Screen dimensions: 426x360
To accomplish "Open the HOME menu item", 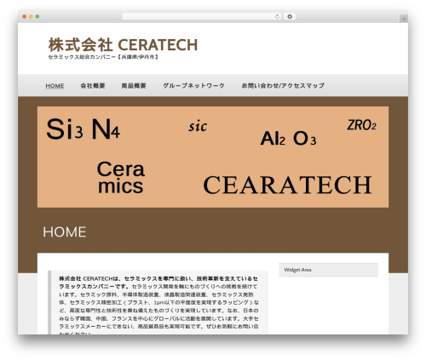I will pyautogui.click(x=55, y=86).
